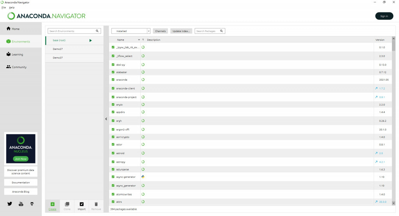Screen dimensions: 399x216
Task: Click the Remove environment trash icon
Action: click(96, 204)
